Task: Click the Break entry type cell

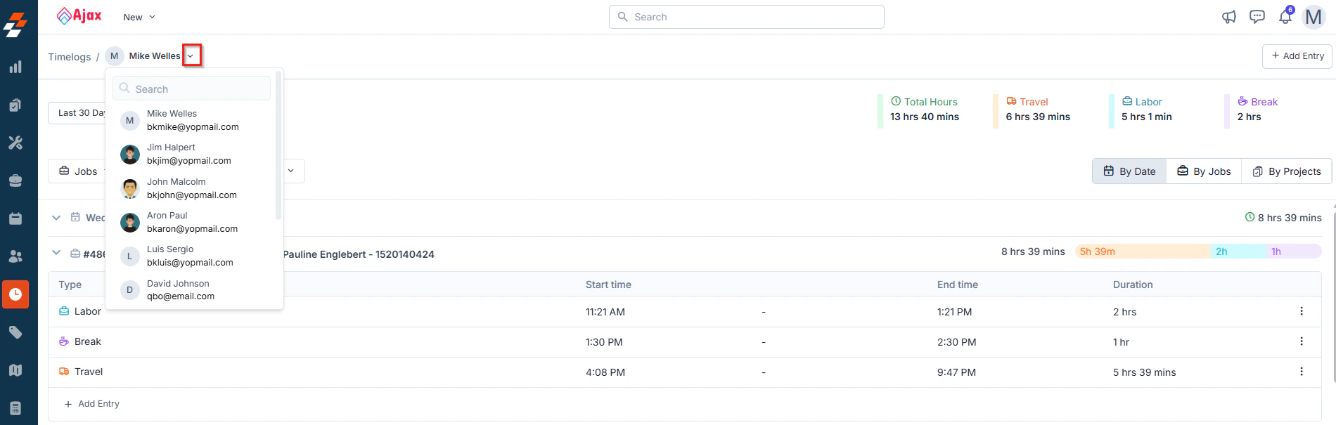Action: (x=80, y=341)
